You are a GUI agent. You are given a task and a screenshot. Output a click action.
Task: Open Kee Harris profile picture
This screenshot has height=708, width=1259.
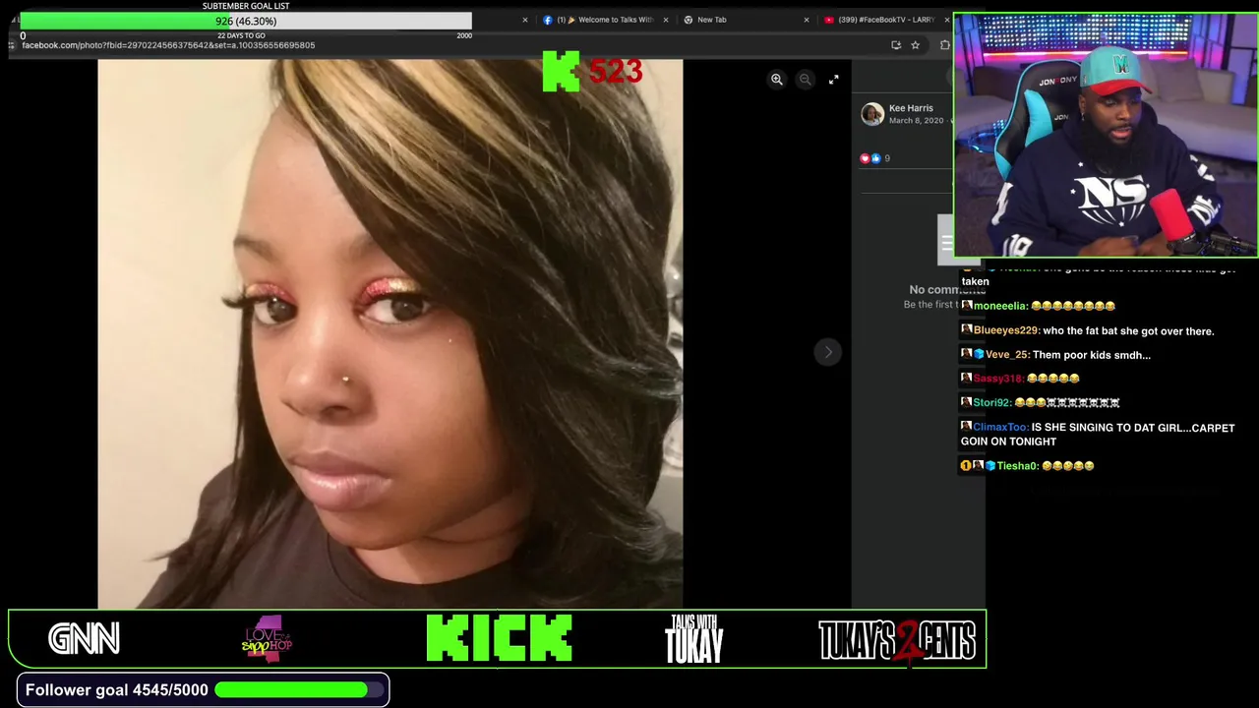click(871, 114)
